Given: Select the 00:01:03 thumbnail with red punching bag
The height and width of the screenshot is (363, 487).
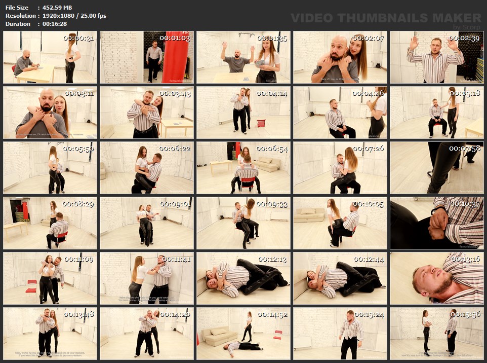Looking at the screenshot, I should point(146,57).
